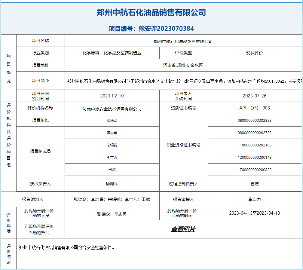
Task: Click the 到现场开展评价活动的时间 label
Action: (x=182, y=213)
